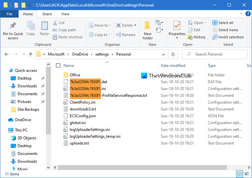Open the Delete options arrow
Viewport: 252px width, 178px height.
[135, 26]
